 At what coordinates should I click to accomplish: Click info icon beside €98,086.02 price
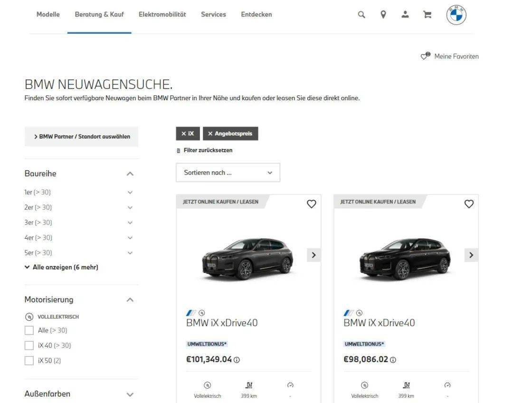pyautogui.click(x=393, y=360)
